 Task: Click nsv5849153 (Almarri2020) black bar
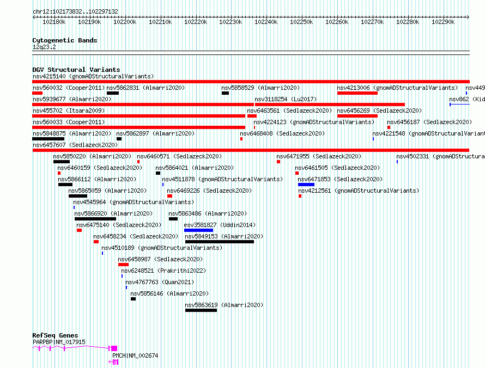point(220,242)
